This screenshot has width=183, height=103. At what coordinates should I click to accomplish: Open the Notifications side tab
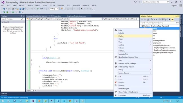tap(181, 19)
